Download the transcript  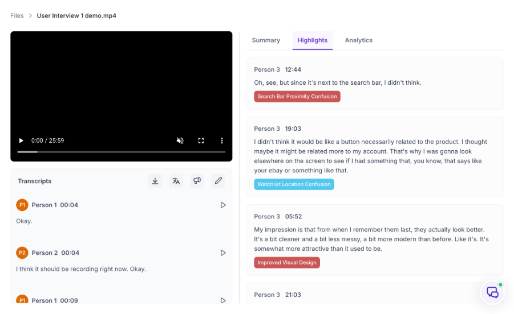tap(155, 181)
